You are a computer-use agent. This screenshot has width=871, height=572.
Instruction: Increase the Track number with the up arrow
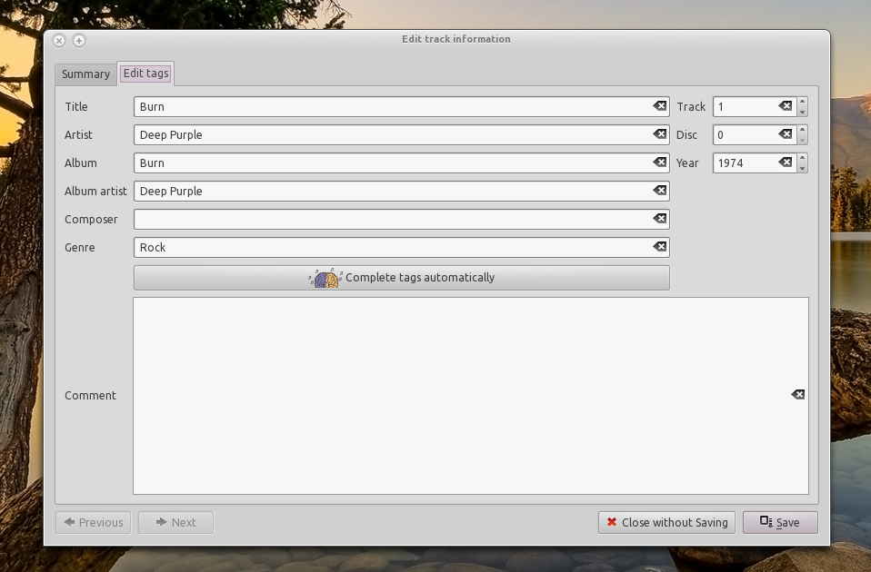(x=802, y=102)
